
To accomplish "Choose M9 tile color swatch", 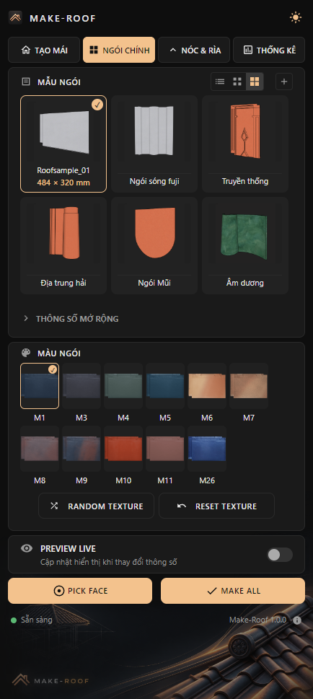I will 81,449.
